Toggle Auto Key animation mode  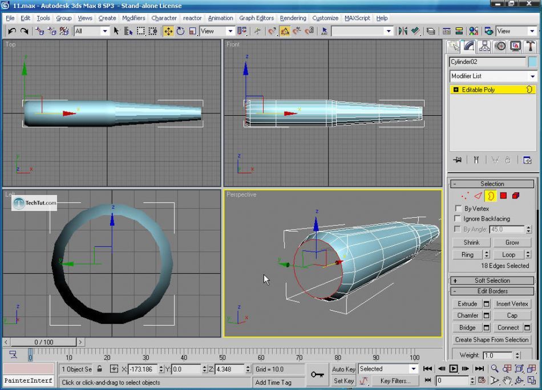point(343,369)
